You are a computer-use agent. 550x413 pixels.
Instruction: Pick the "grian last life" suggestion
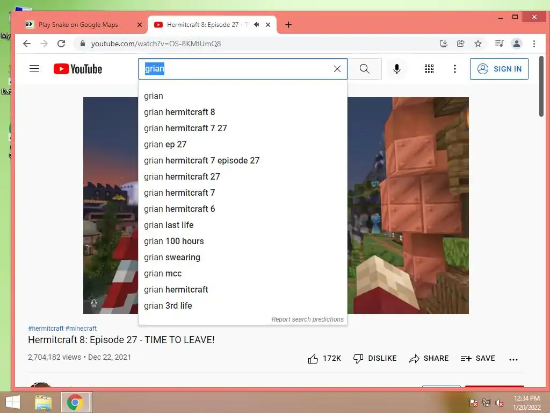(242, 225)
